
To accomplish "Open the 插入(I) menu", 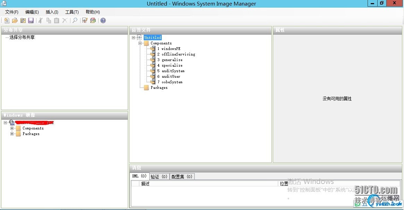I will click(52, 12).
